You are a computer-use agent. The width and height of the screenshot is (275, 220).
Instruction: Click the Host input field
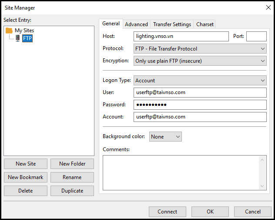pyautogui.click(x=181, y=36)
